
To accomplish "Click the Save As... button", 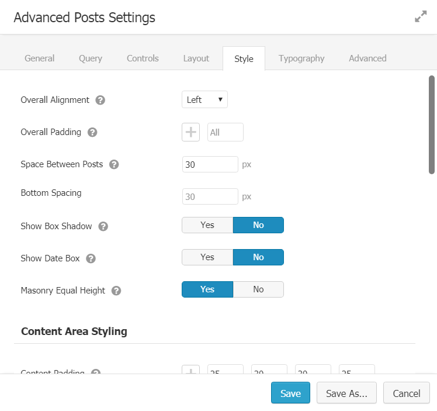I will [x=347, y=393].
